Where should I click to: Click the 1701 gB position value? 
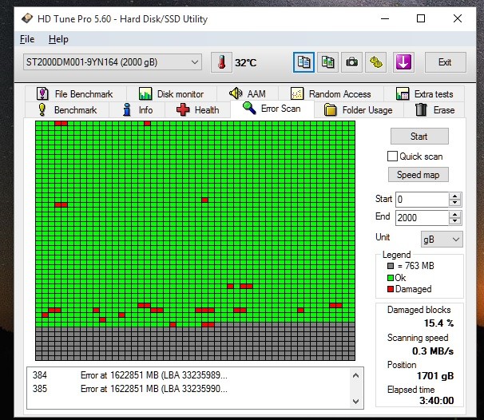[x=435, y=376]
